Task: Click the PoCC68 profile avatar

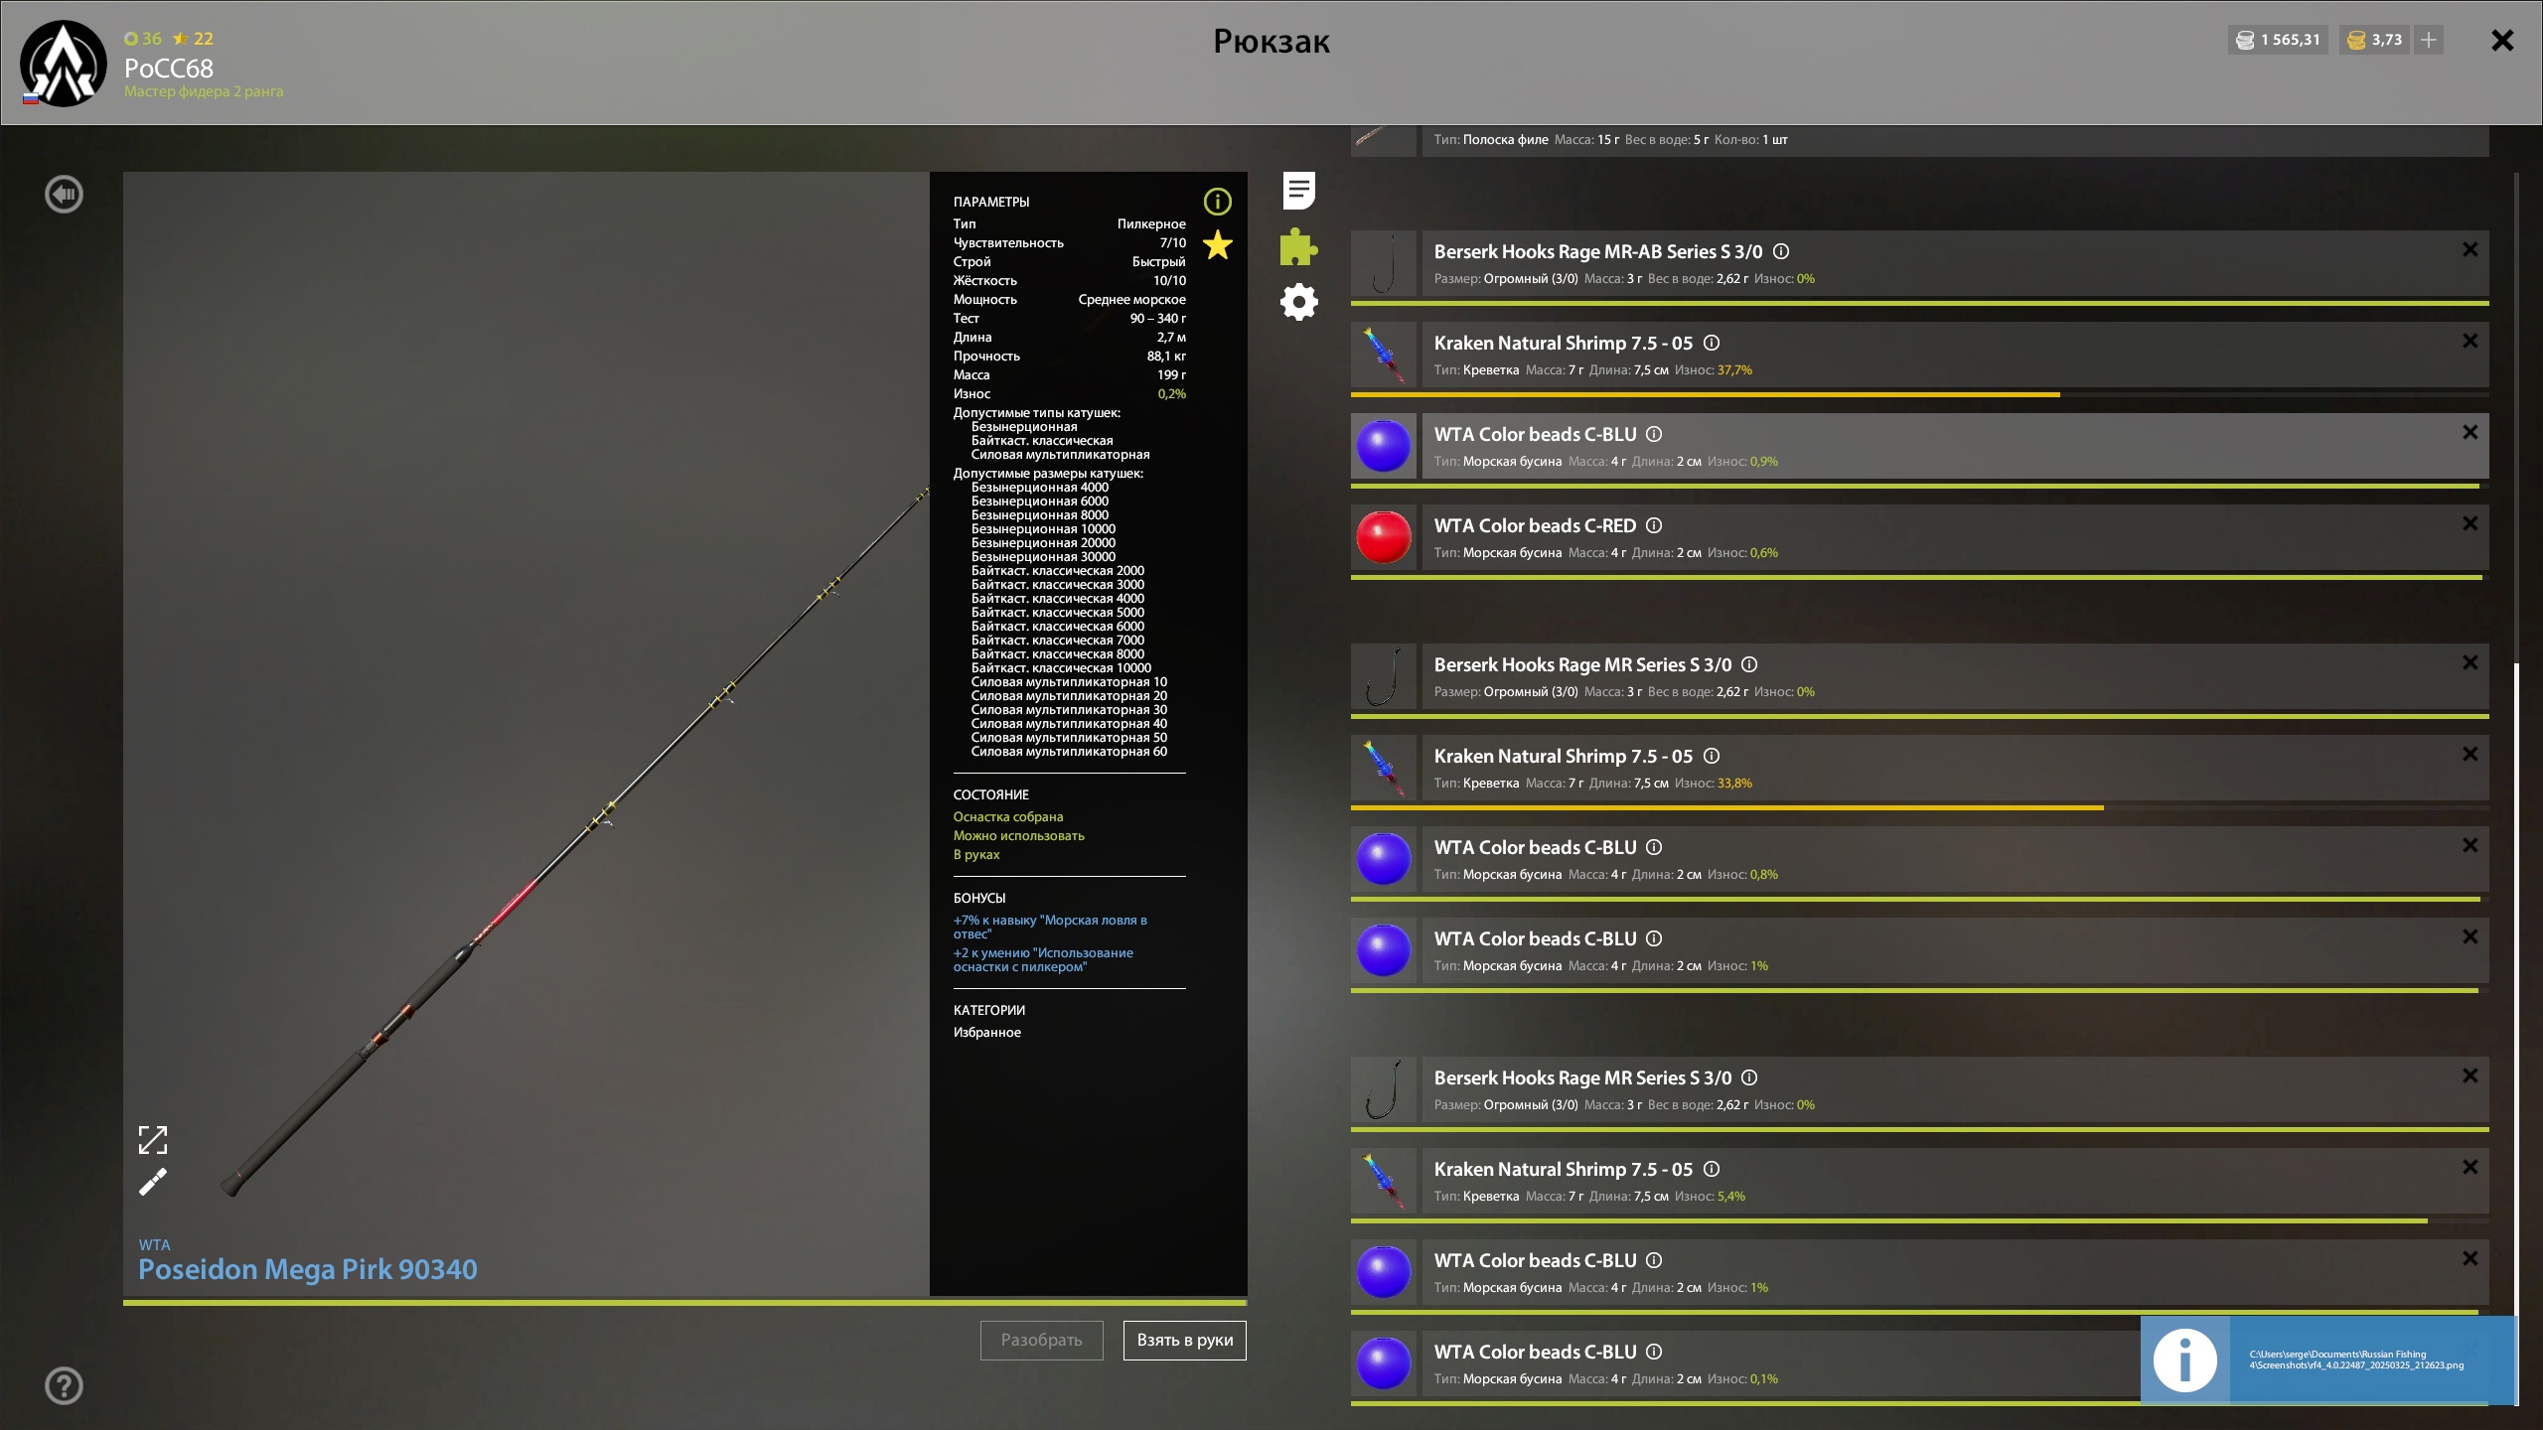Action: coord(64,64)
